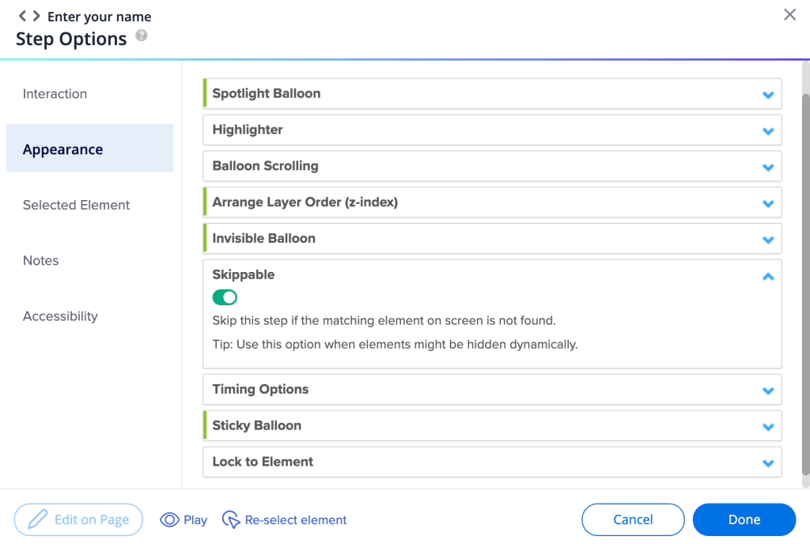Expand the Highlighter section
810x544 pixels.
767,130
